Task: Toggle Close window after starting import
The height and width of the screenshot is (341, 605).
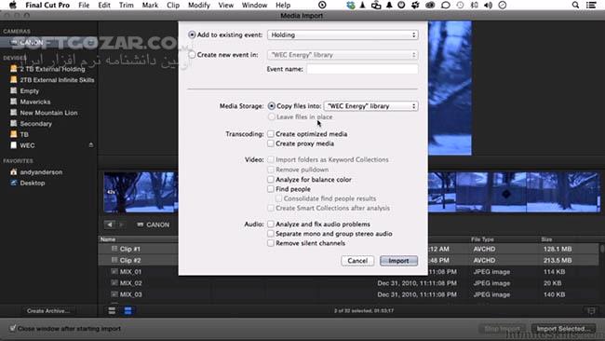Action: click(13, 329)
